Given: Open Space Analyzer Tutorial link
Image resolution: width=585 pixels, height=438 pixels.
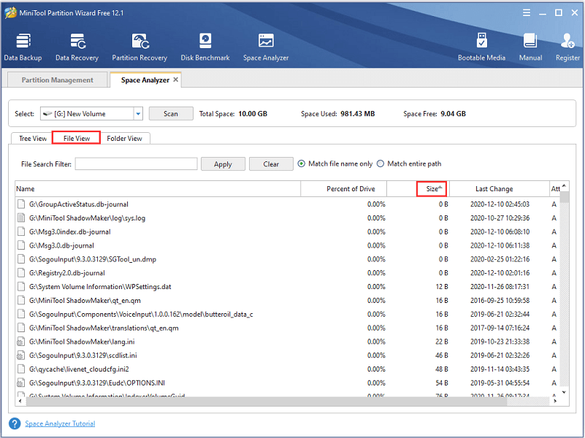Looking at the screenshot, I should 60,423.
